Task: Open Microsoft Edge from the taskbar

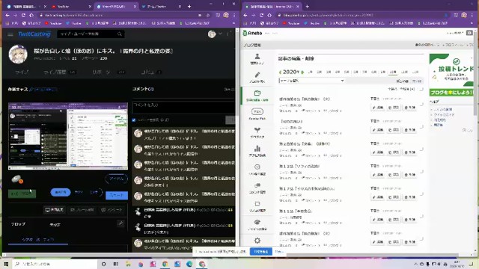Action: pos(189,264)
